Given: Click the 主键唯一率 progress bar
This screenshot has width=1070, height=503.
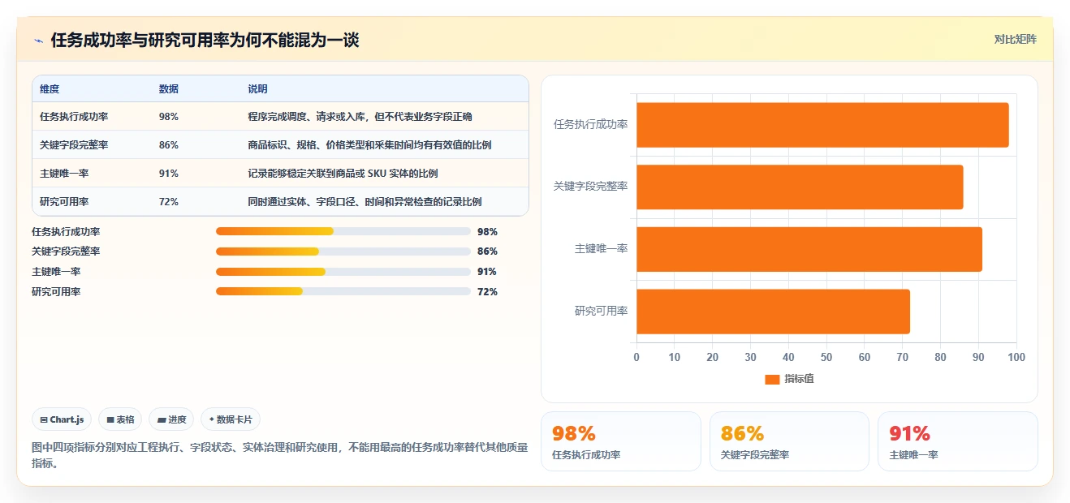Looking at the screenshot, I should pos(343,272).
